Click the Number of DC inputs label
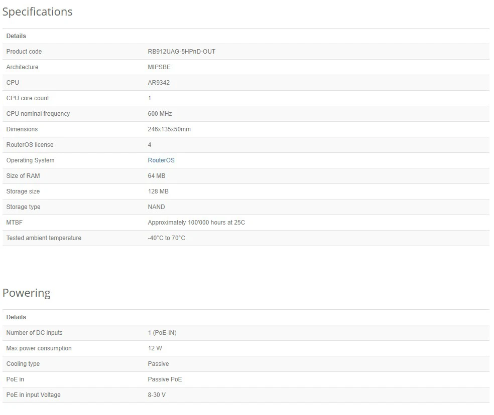Viewport: 494px width, 415px height. tap(34, 333)
